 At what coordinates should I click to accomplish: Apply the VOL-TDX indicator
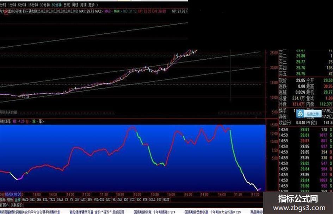click(x=99, y=200)
